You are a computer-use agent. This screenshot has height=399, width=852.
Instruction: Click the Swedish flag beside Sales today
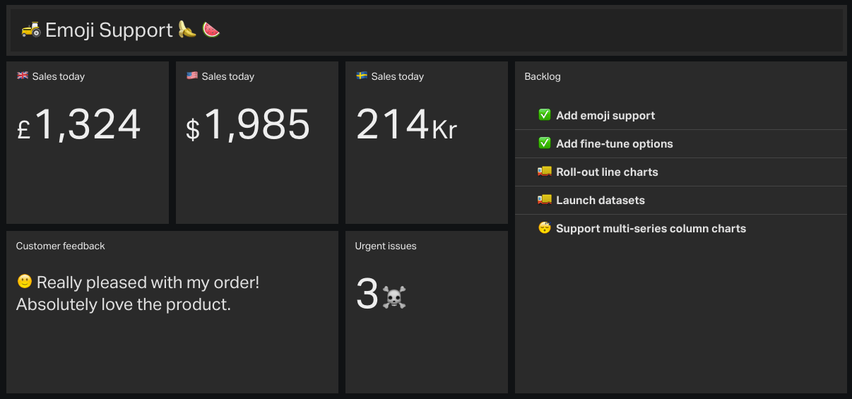click(362, 76)
